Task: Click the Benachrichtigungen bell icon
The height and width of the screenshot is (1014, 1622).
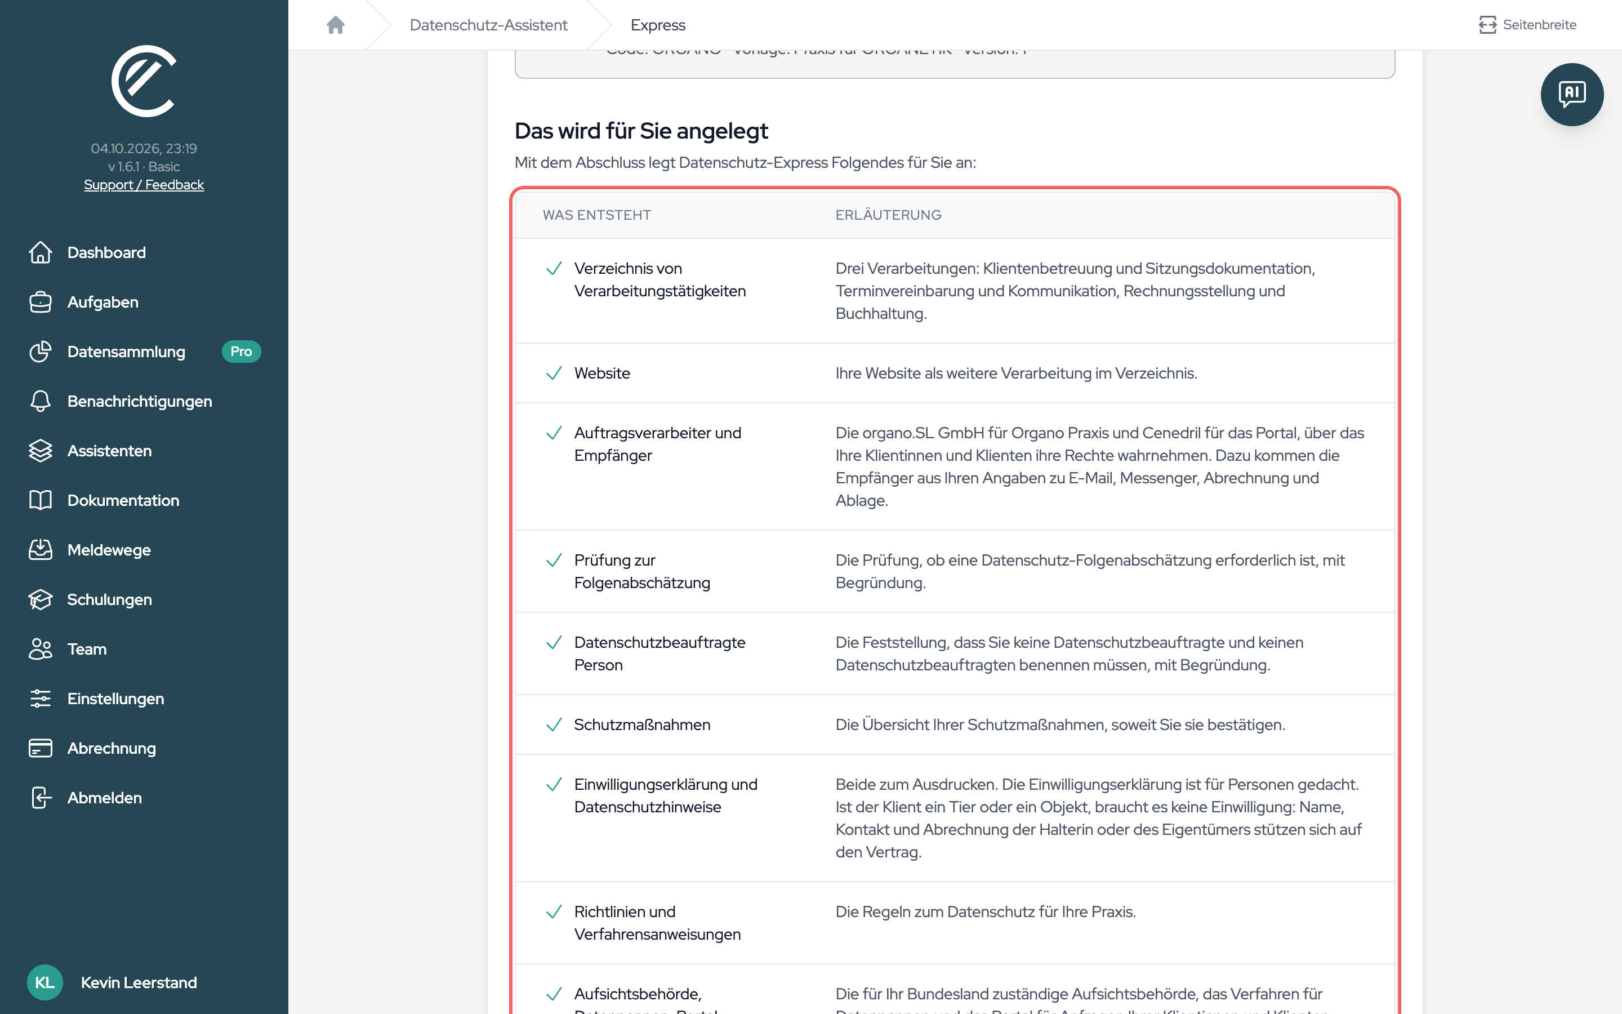Action: (x=40, y=401)
